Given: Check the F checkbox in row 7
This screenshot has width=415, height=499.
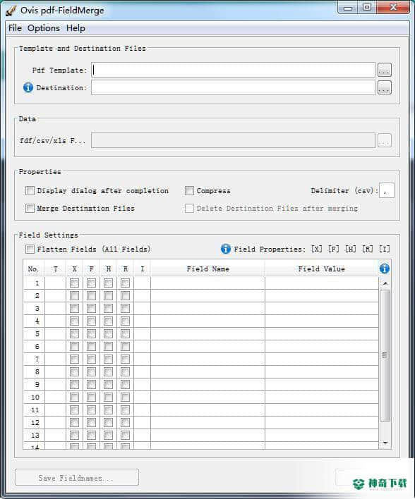Looking at the screenshot, I should point(91,359).
